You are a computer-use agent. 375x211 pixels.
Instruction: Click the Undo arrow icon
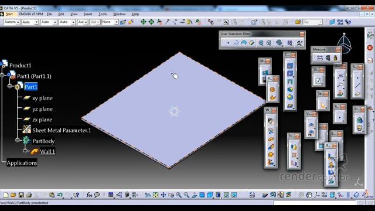60,195
